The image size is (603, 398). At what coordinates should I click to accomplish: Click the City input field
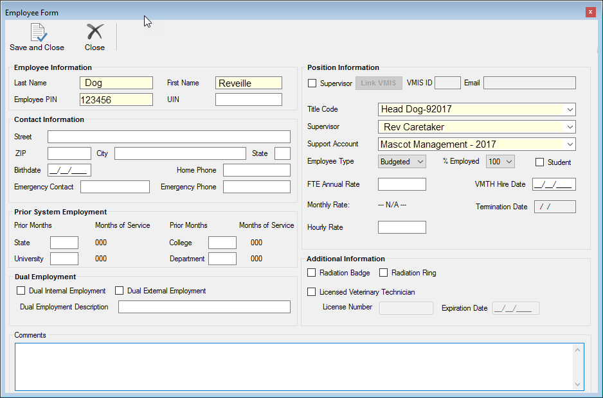(x=180, y=153)
